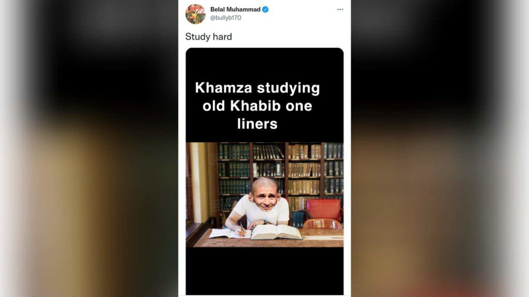Viewport: 529px width, 297px height.
Task: Click the blurred background right of the tweet
Action: (440, 148)
